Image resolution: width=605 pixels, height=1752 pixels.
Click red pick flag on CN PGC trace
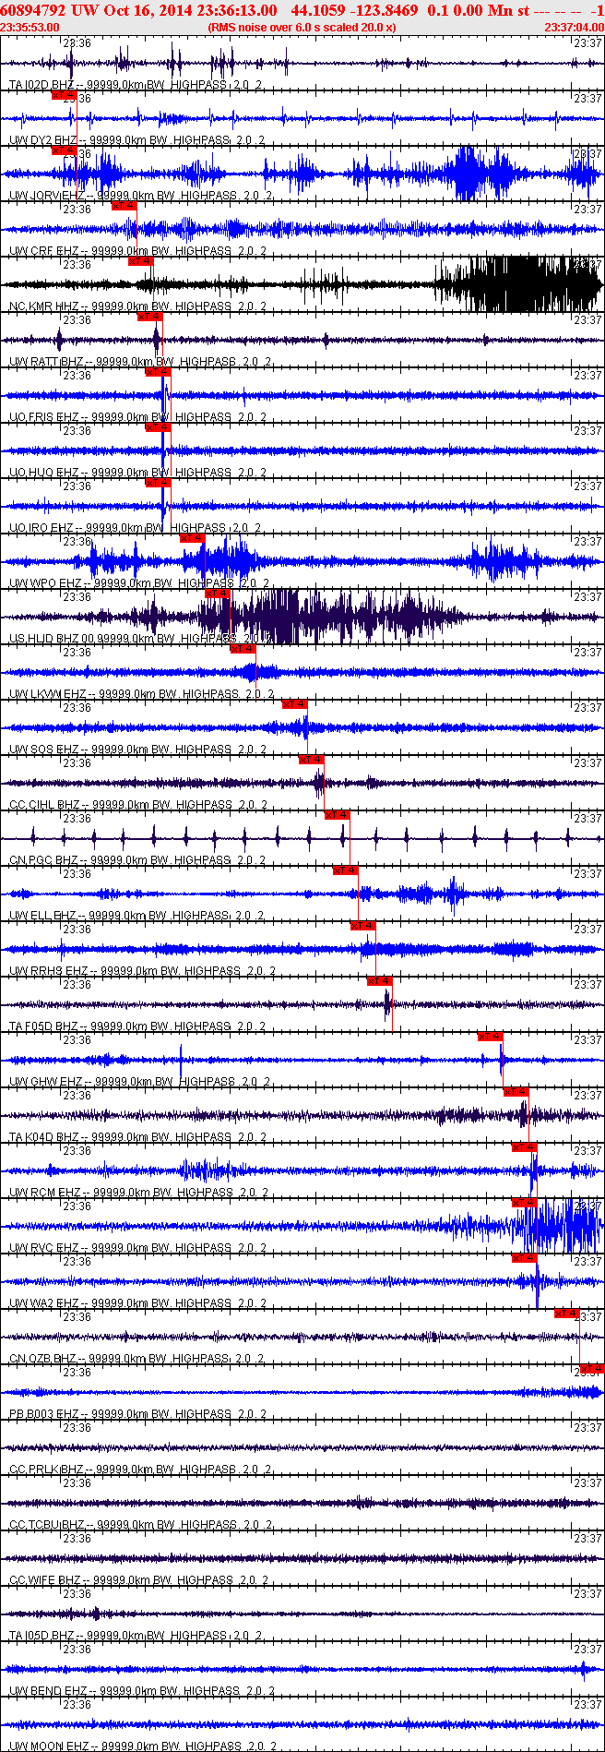click(338, 815)
